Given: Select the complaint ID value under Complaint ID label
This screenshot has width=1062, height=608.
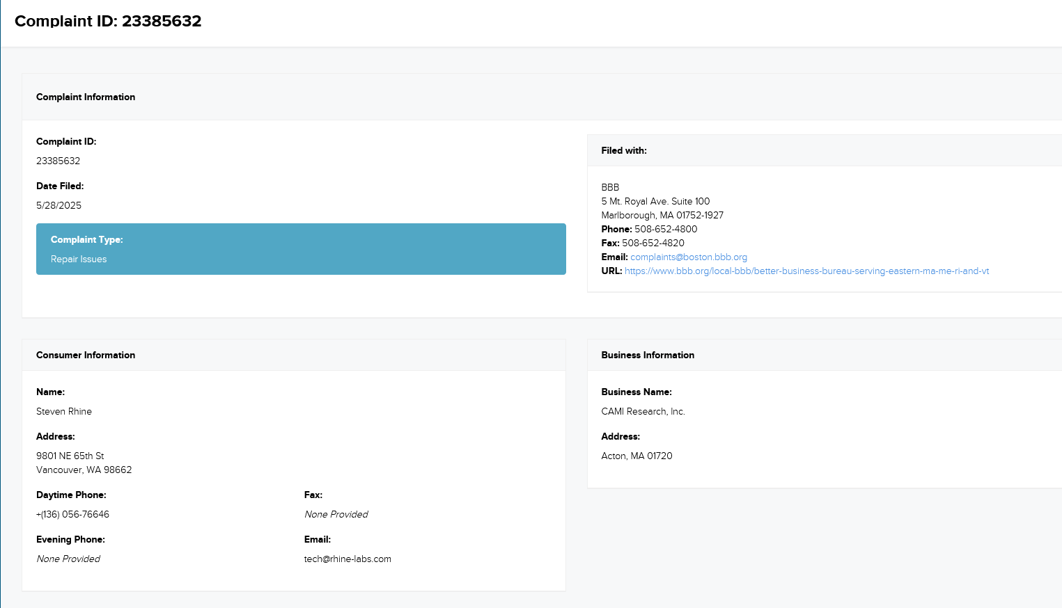Looking at the screenshot, I should click(x=58, y=161).
